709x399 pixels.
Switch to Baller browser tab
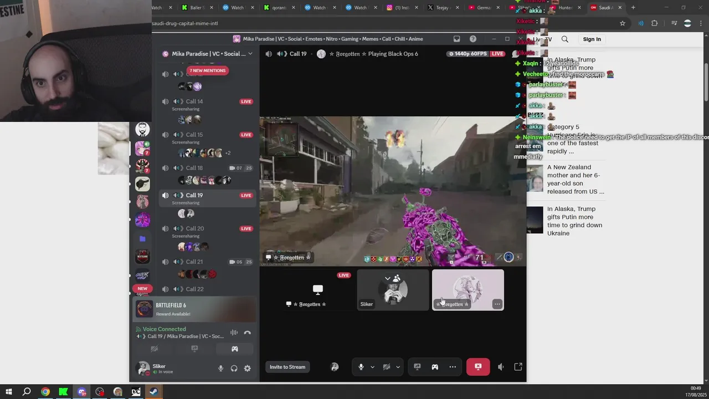197,8
